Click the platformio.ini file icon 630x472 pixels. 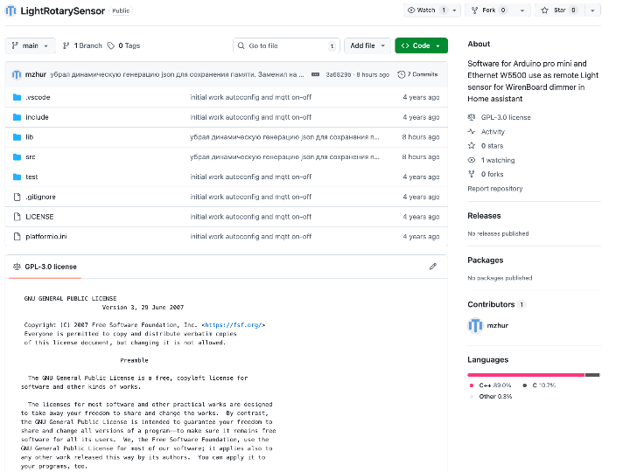(x=17, y=237)
